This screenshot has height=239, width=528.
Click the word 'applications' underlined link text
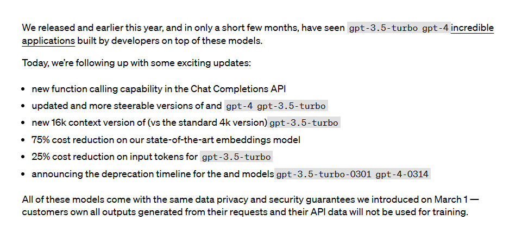[48, 41]
